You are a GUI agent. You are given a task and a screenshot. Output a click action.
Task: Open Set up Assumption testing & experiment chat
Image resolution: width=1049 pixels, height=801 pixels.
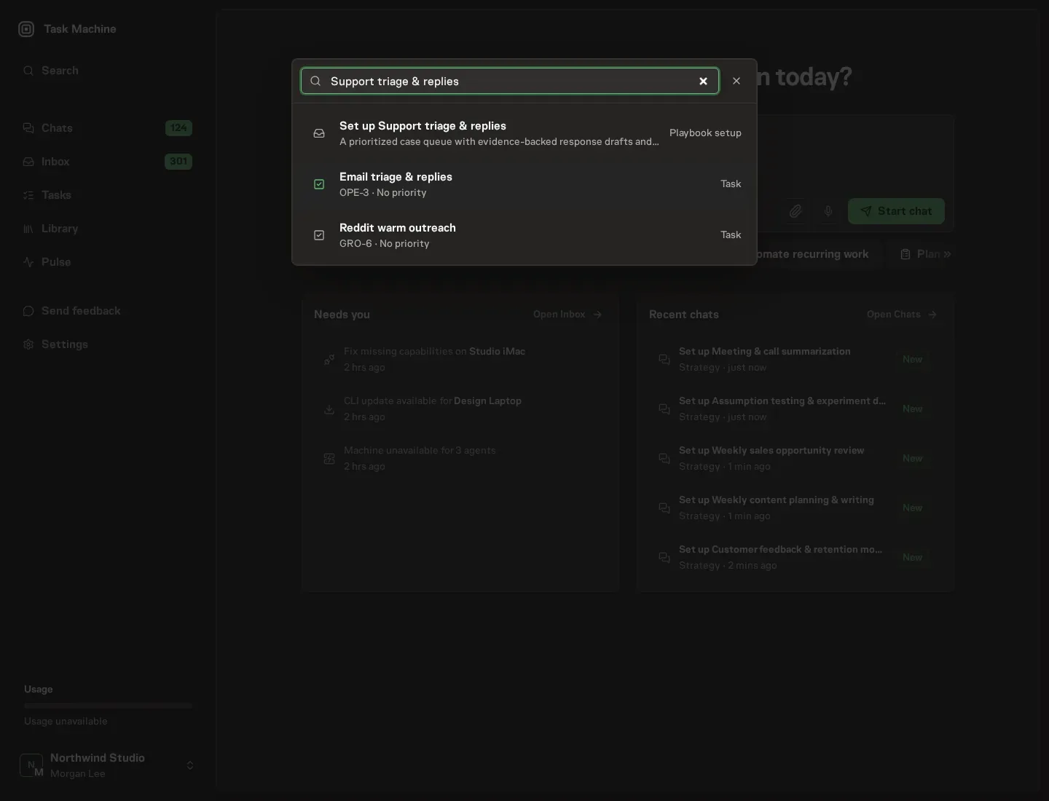coord(795,409)
